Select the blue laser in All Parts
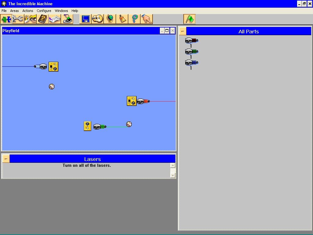 (191, 62)
